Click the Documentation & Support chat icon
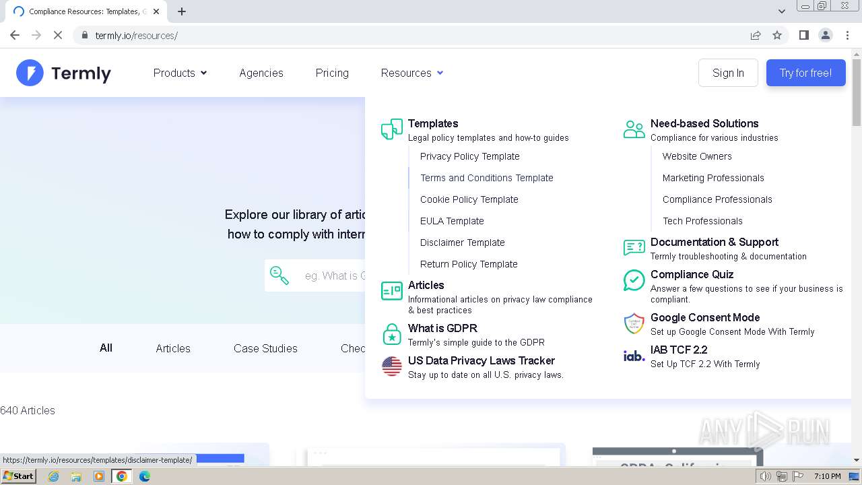Screen dimensions: 862x485 634,248
